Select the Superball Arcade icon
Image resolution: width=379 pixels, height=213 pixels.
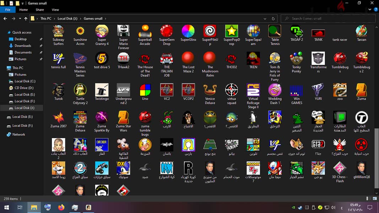(x=145, y=31)
